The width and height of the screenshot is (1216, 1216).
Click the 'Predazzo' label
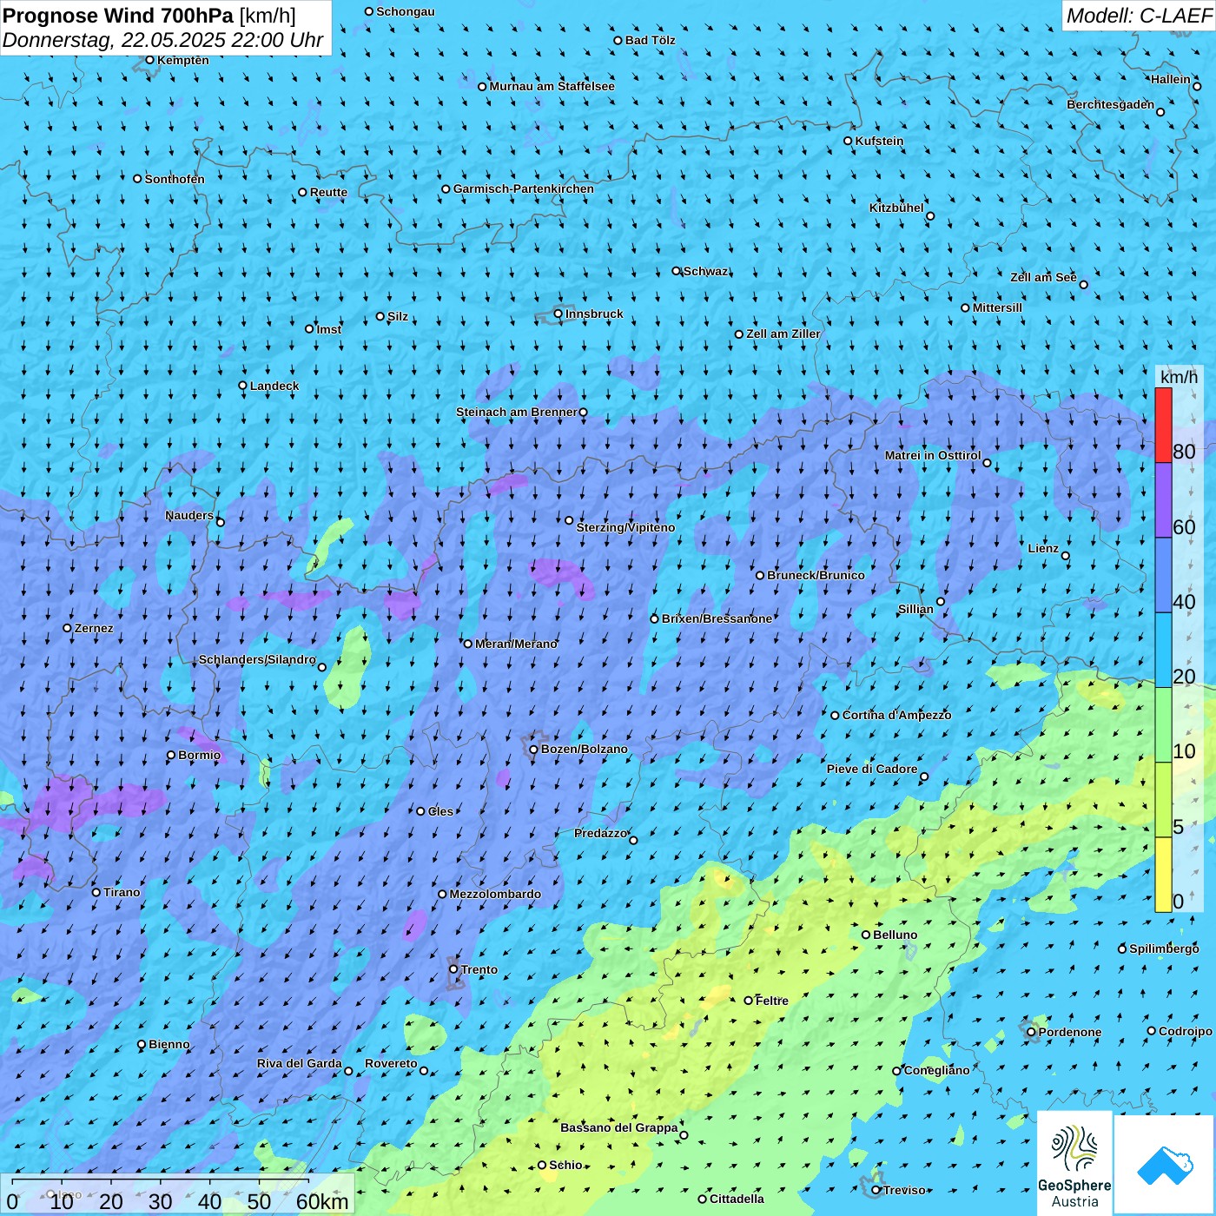click(600, 833)
